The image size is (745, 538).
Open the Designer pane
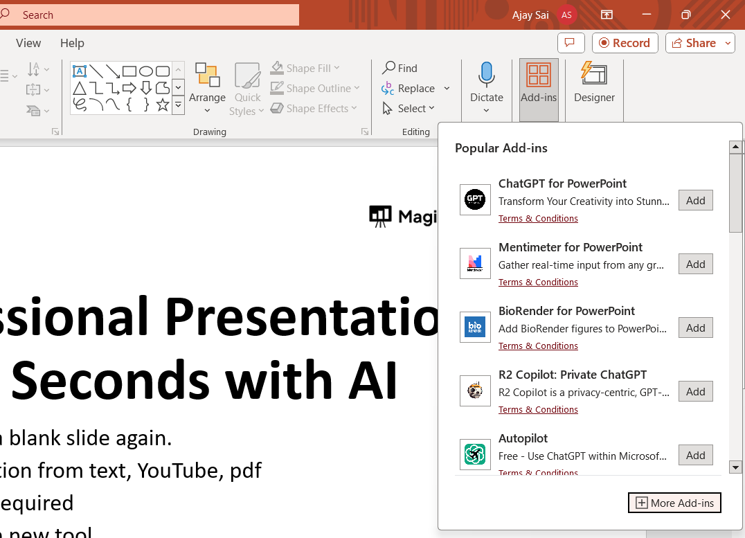594,84
